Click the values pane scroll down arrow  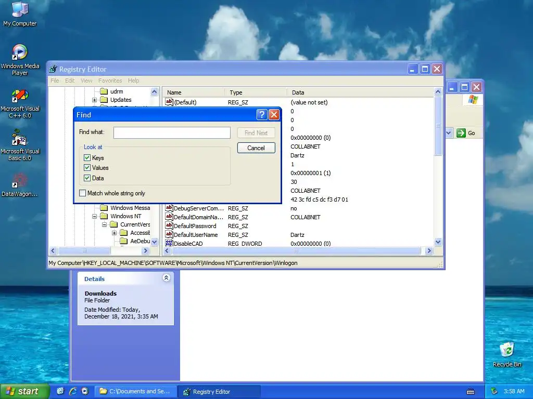(x=438, y=242)
